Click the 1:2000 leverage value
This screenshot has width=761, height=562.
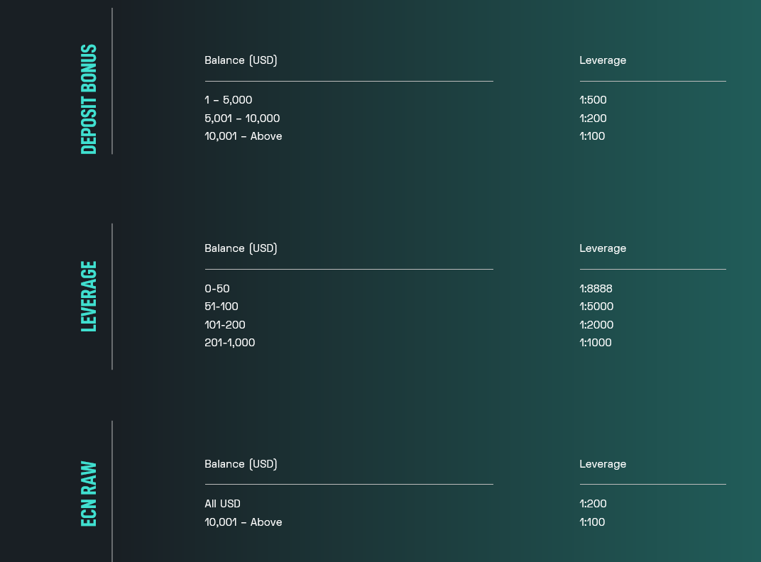[x=596, y=325]
